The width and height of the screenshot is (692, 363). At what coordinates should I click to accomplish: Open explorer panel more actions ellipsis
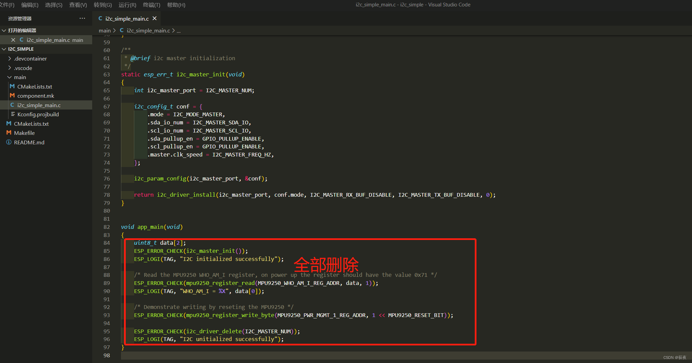(x=82, y=18)
